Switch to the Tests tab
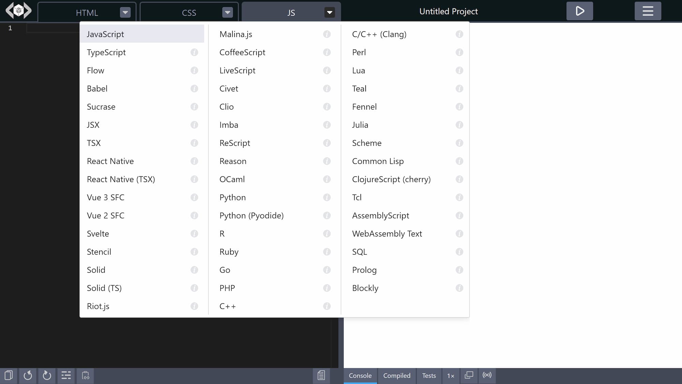 point(429,375)
